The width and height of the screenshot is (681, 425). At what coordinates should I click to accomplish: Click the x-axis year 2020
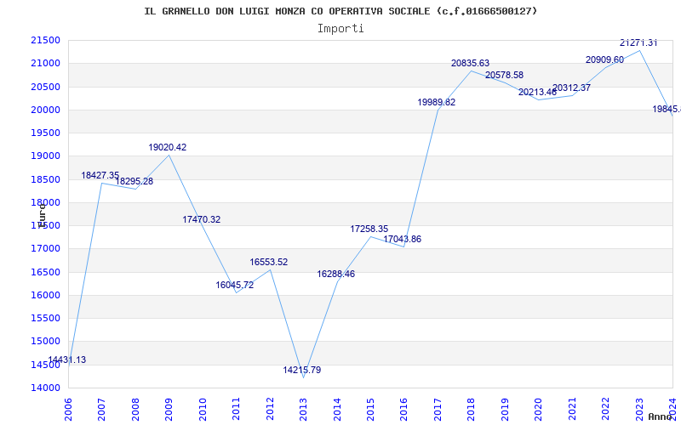point(539,410)
